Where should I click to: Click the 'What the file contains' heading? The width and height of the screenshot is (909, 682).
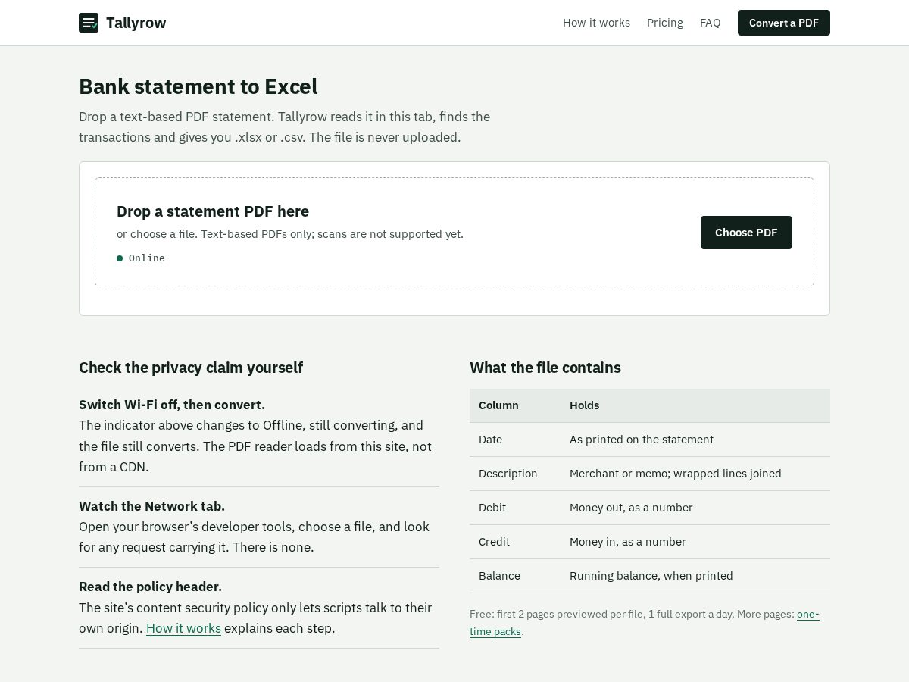pyautogui.click(x=545, y=368)
